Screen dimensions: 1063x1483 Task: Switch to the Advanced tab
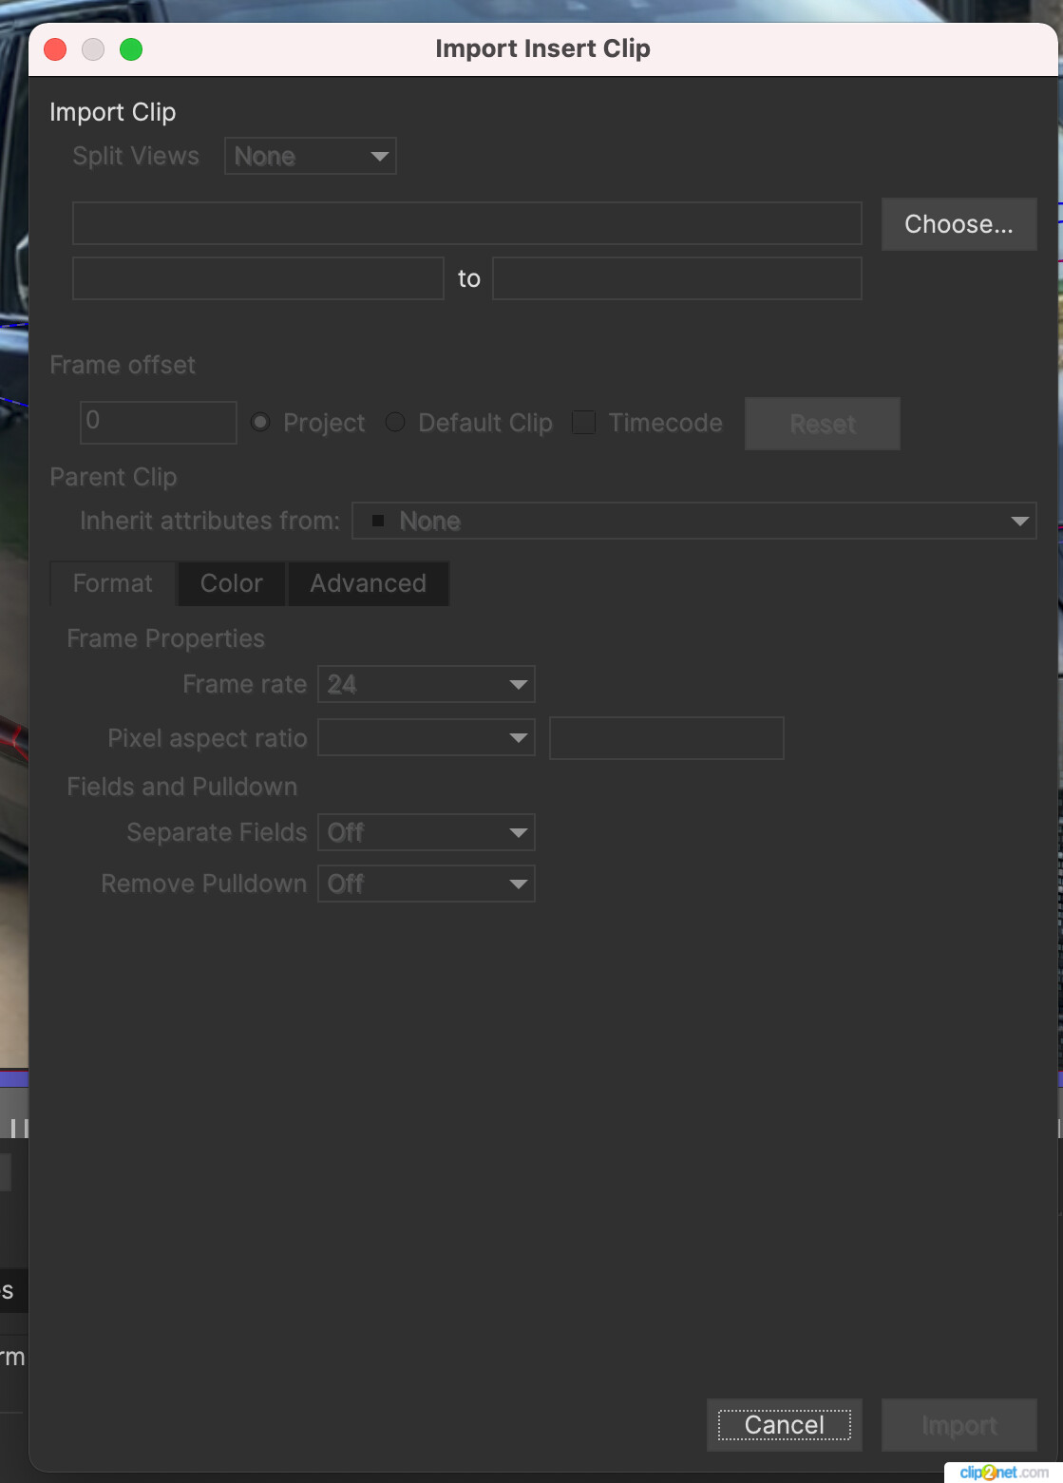click(x=368, y=583)
